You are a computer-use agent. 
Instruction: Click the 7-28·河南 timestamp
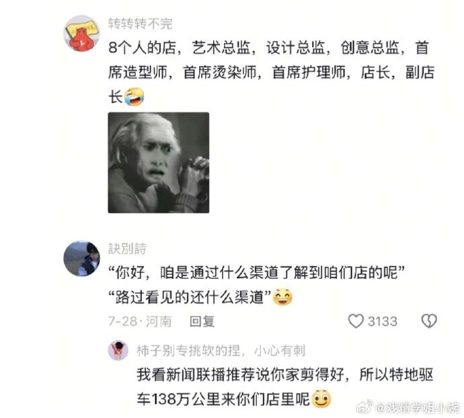(140, 321)
